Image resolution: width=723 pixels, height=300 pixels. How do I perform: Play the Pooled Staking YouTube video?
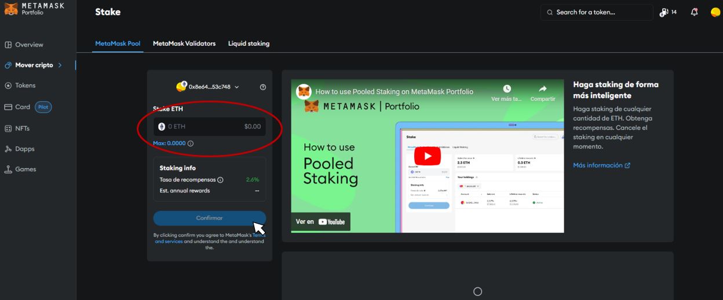[x=427, y=156]
